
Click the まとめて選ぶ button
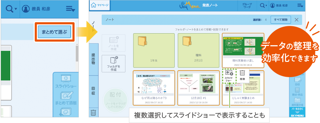(x=54, y=32)
